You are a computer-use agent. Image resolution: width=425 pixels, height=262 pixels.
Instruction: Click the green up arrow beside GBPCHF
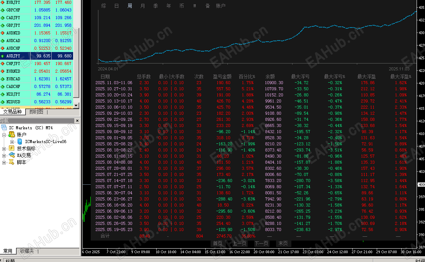pyautogui.click(x=3, y=10)
